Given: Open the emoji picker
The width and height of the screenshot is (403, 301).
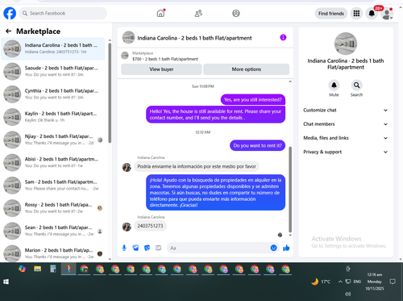Looking at the screenshot, I should pyautogui.click(x=273, y=248).
